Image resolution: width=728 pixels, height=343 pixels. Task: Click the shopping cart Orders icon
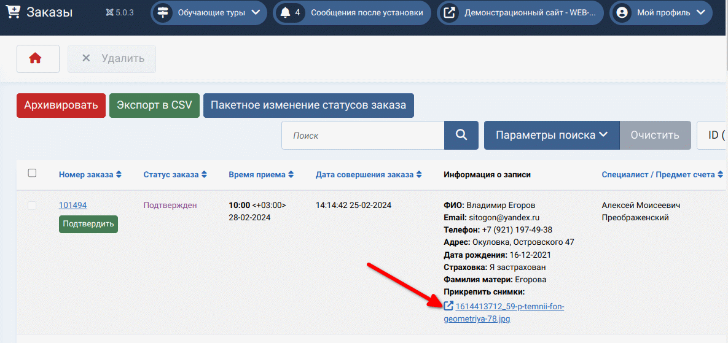[x=12, y=12]
